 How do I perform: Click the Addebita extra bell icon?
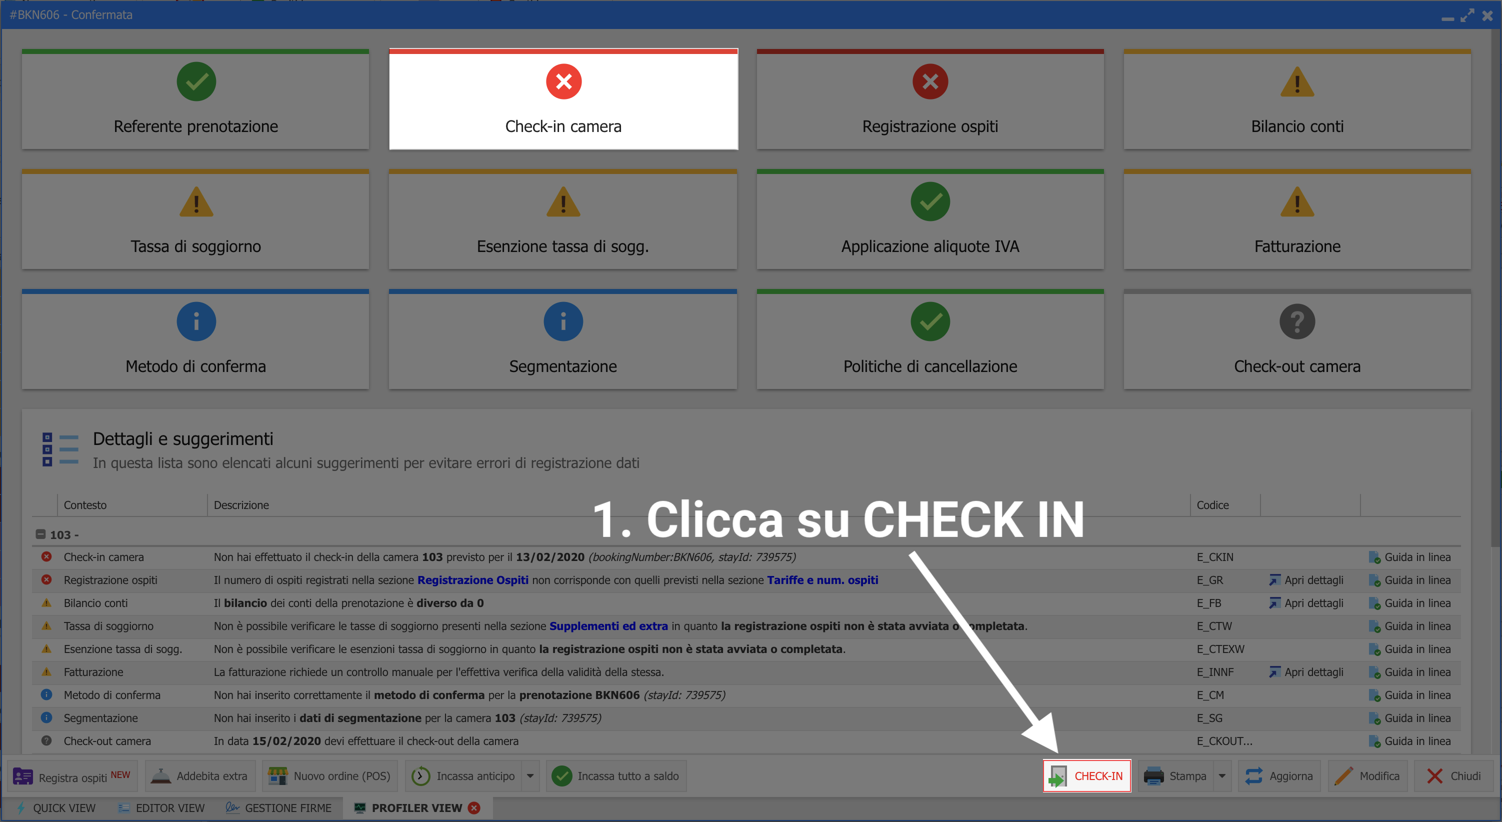click(x=160, y=776)
